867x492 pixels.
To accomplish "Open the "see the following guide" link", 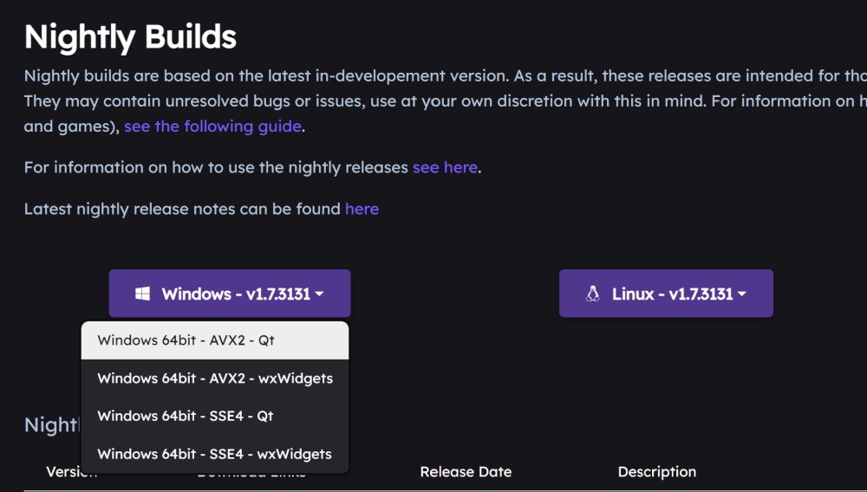I will [212, 126].
